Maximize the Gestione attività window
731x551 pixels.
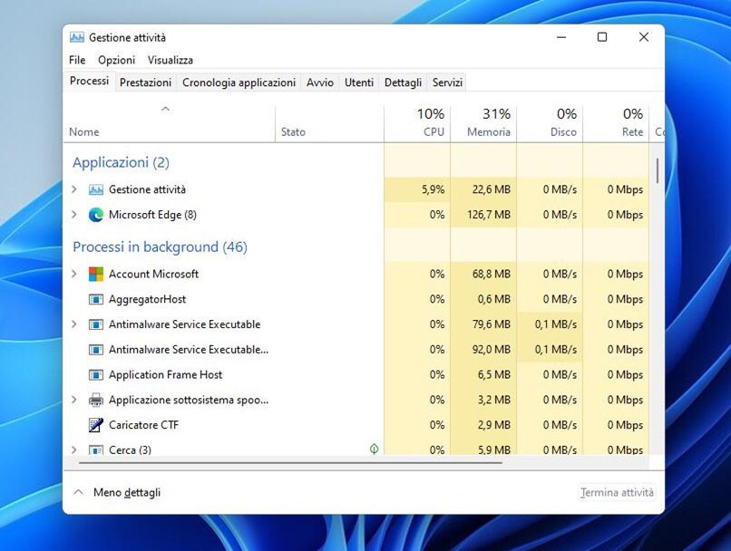coord(602,37)
